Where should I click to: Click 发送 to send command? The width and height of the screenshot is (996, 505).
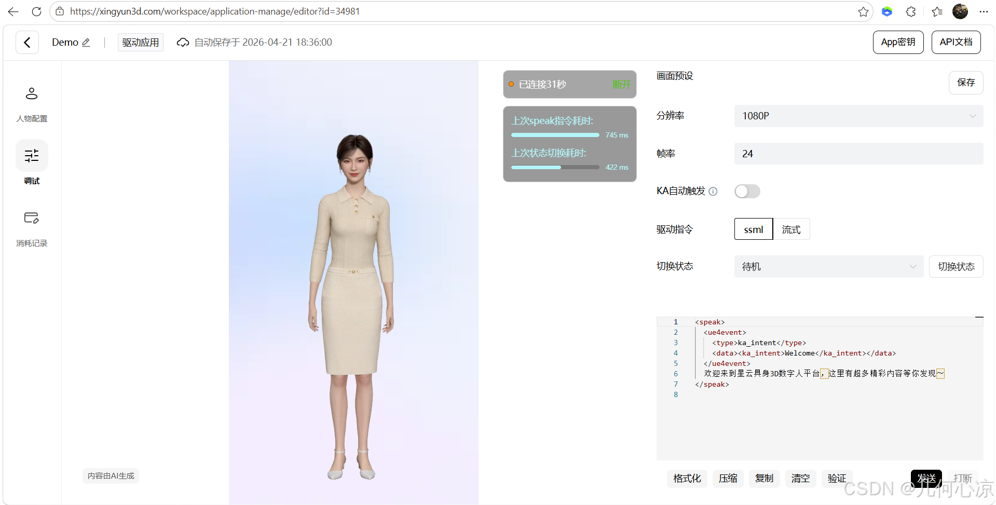pyautogui.click(x=926, y=479)
